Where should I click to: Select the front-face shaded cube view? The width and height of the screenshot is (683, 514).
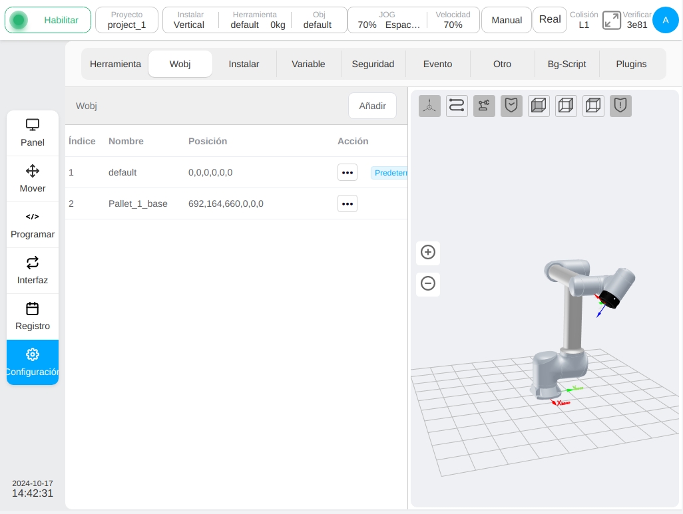pos(539,106)
